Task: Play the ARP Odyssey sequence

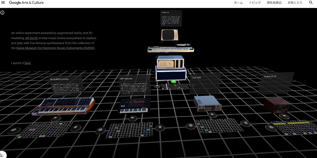Action: coord(133,118)
